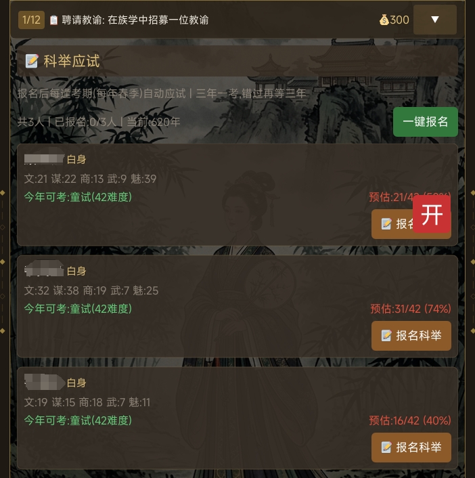This screenshot has width=475, height=478.
Task: Click the notepad icon in third 报名科举 button
Action: click(x=386, y=448)
